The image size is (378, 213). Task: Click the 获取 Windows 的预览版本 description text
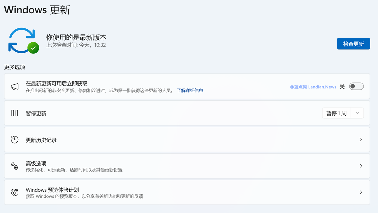[x=84, y=196]
